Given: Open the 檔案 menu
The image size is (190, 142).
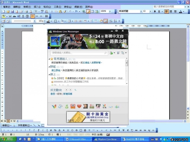Looking at the screenshot, I should [x=7, y=7].
